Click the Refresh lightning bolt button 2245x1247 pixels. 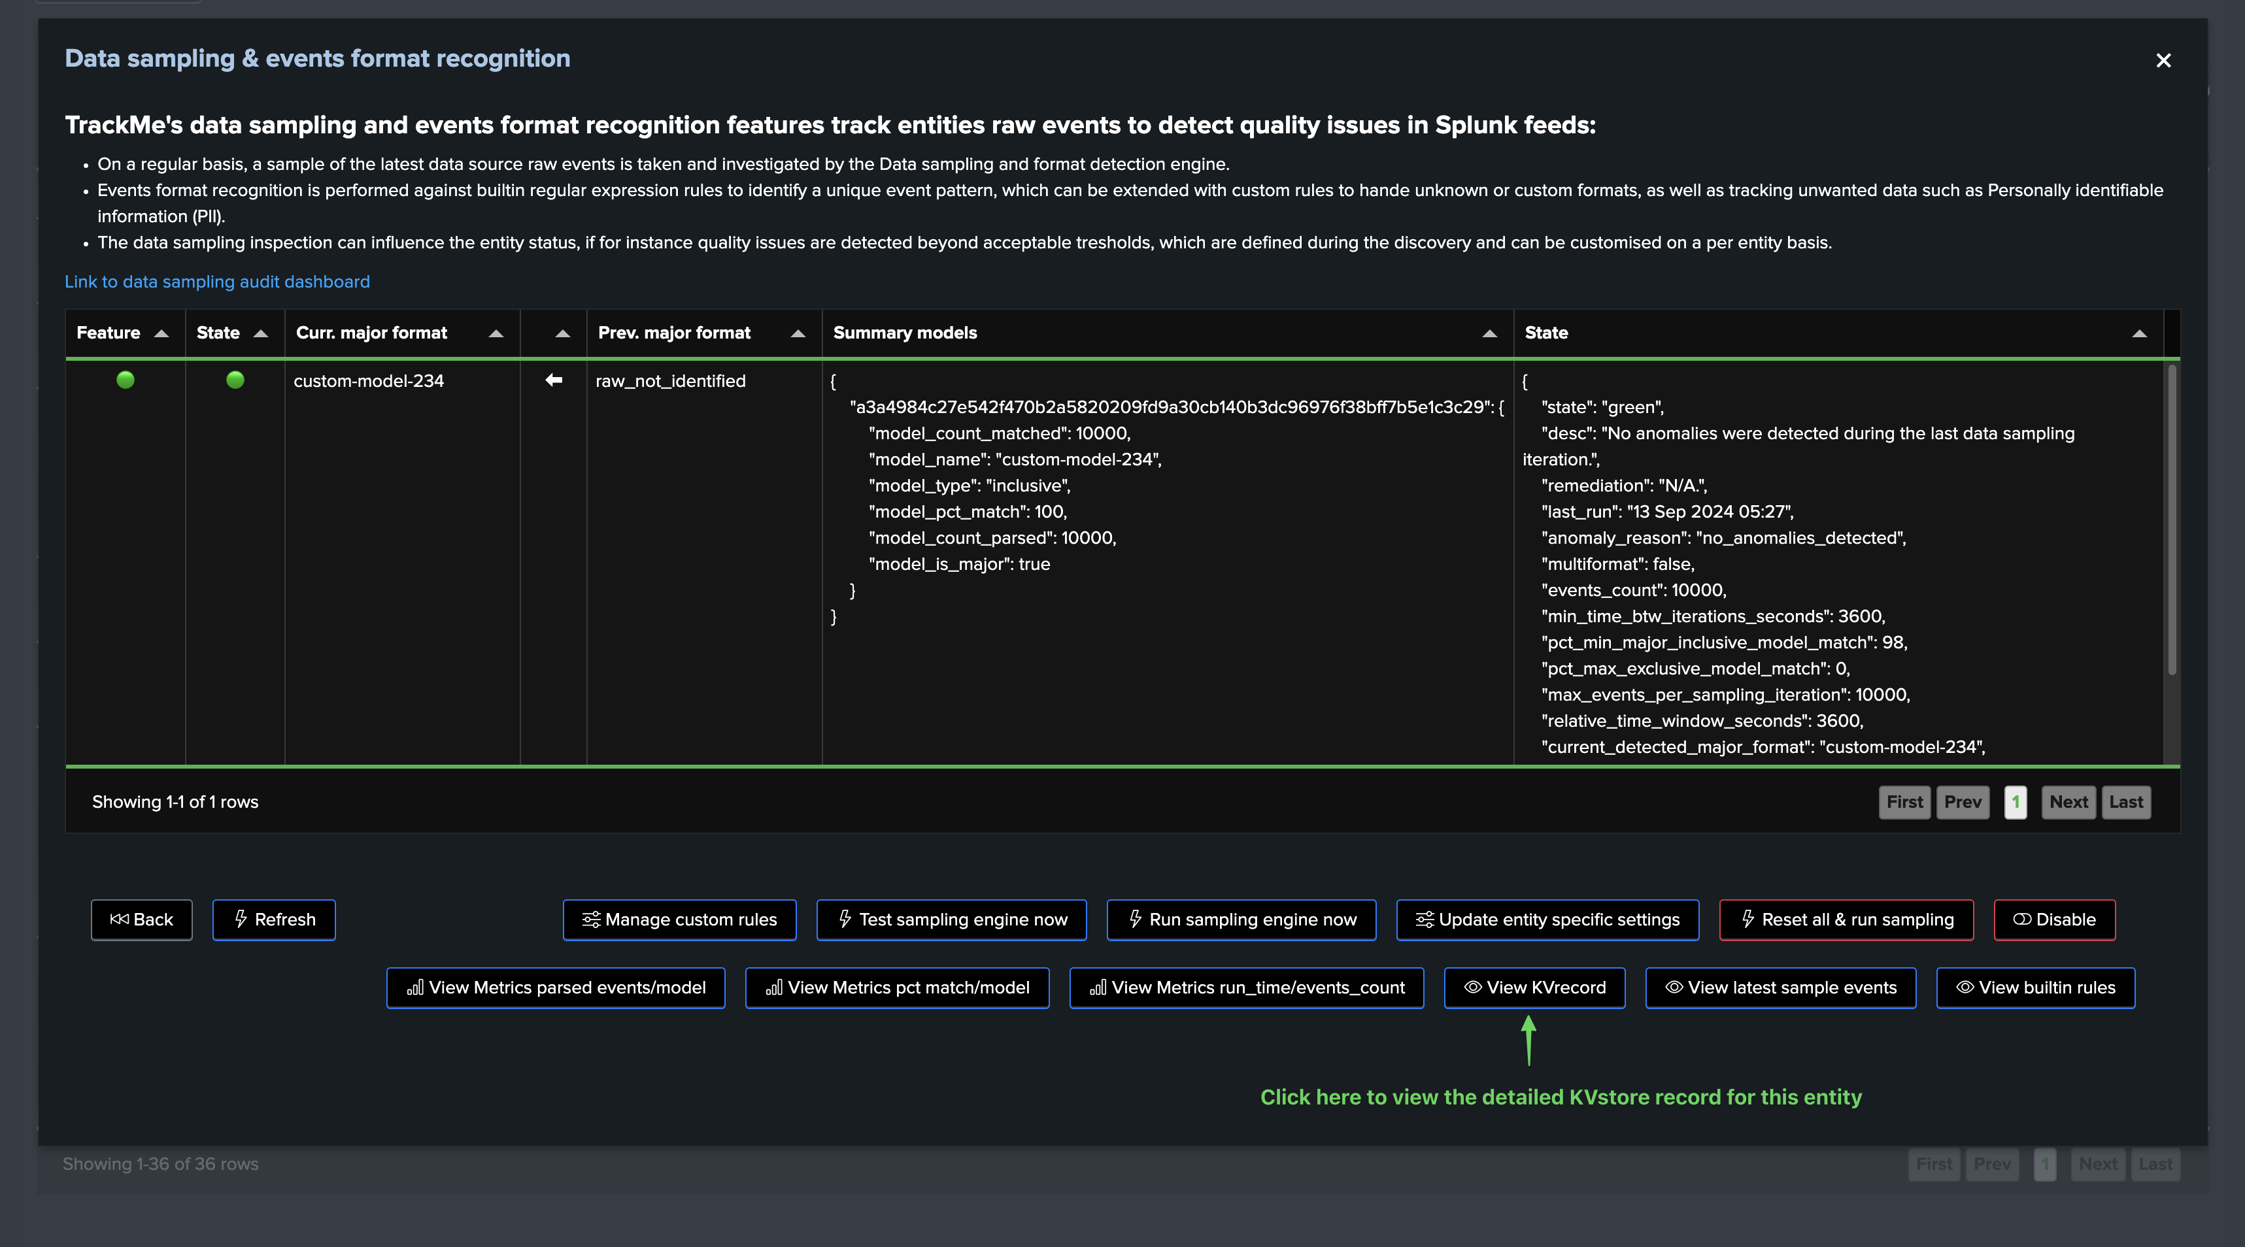(x=274, y=920)
